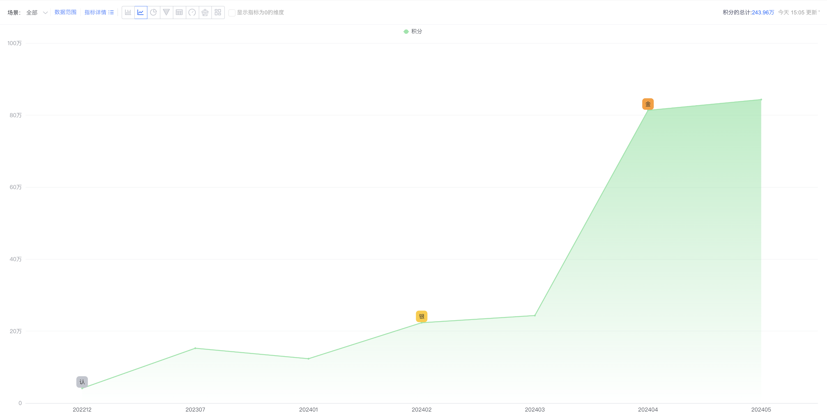Screen dimensions: 827x418
Task: Select the line chart icon
Action: coord(141,13)
